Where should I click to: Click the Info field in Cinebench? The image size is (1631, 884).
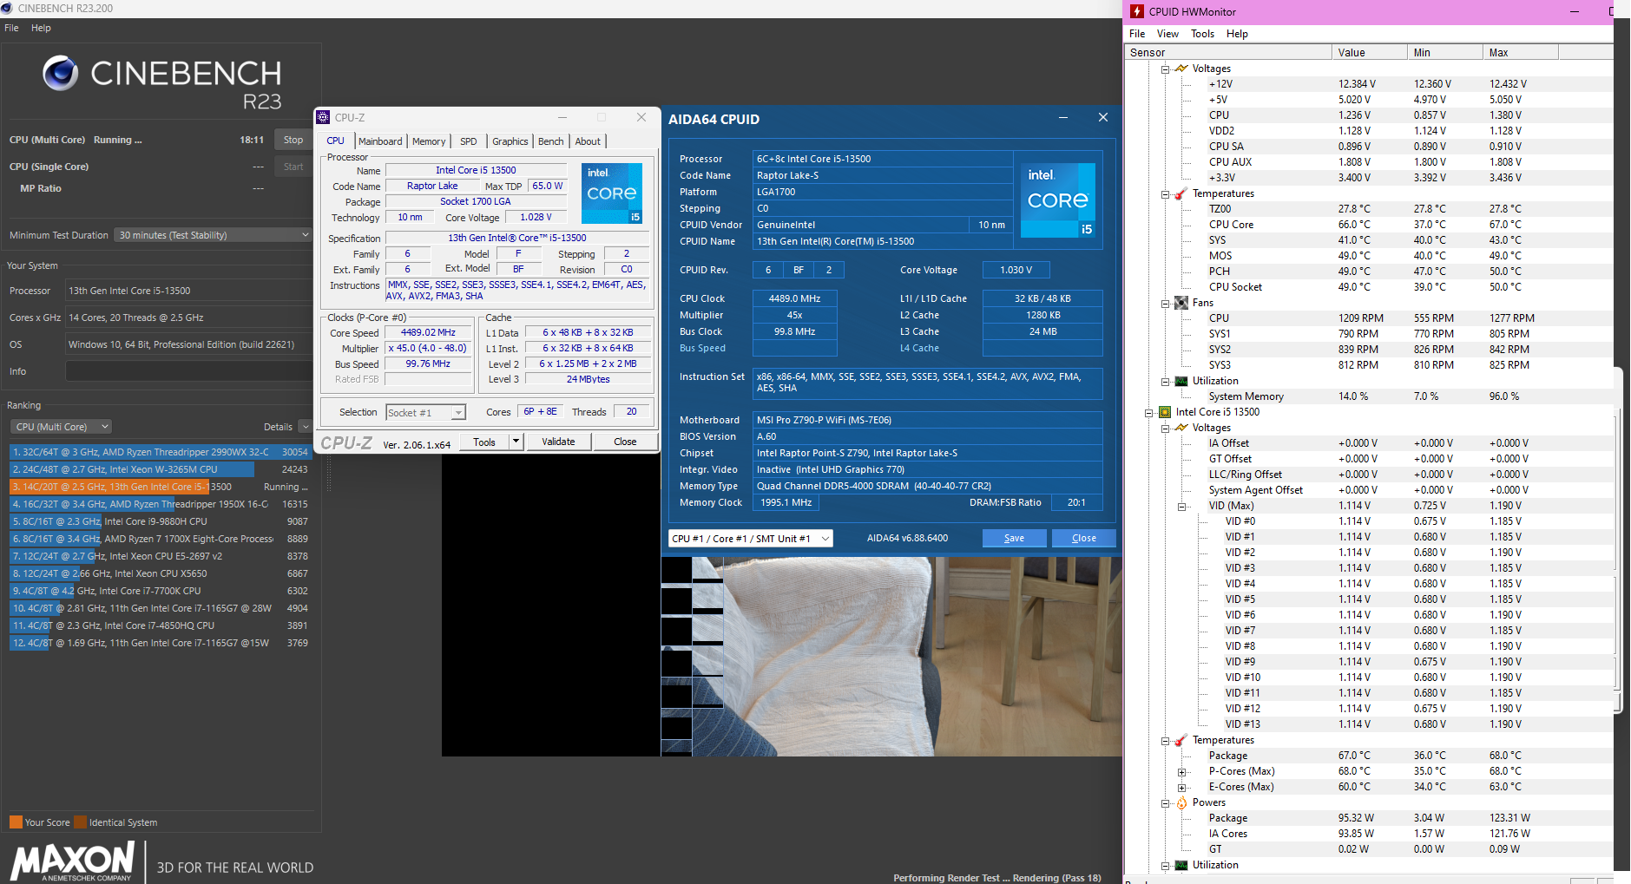(x=188, y=371)
